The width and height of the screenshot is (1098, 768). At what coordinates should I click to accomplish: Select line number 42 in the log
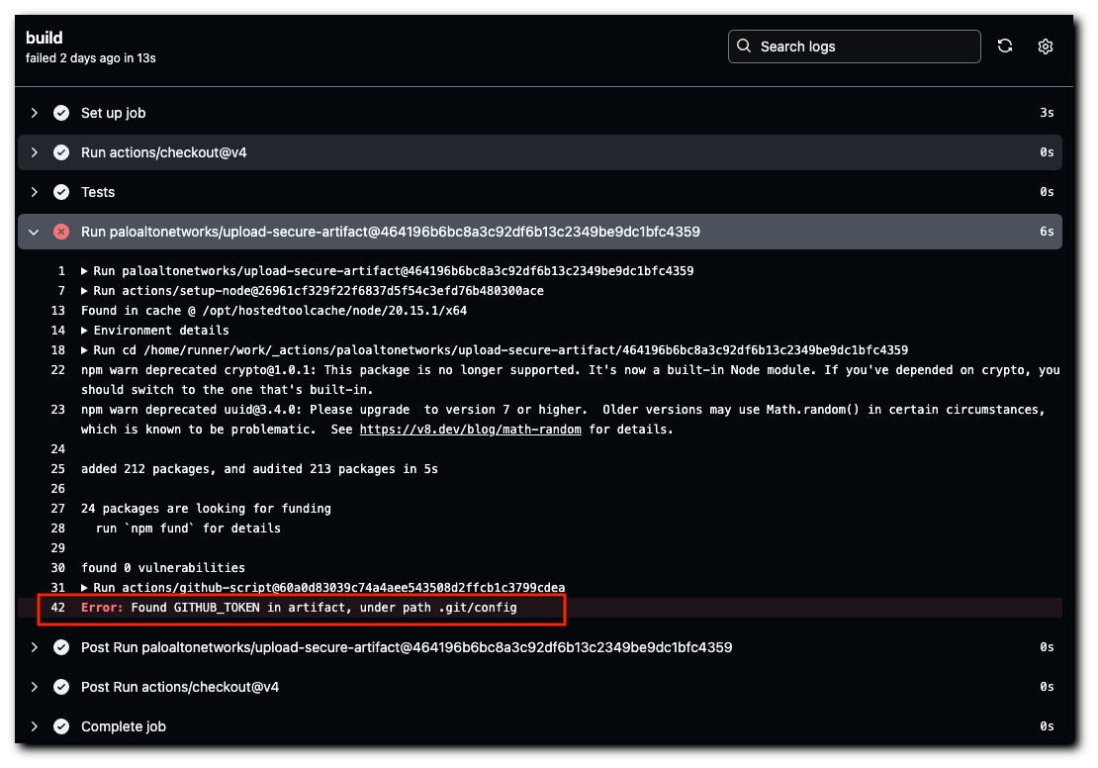pos(57,607)
